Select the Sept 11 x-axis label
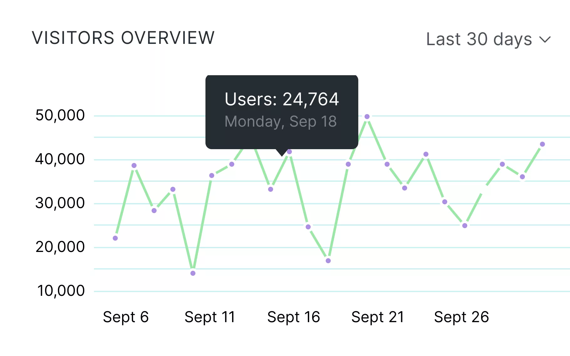This screenshot has height=356, width=570. coord(210,317)
